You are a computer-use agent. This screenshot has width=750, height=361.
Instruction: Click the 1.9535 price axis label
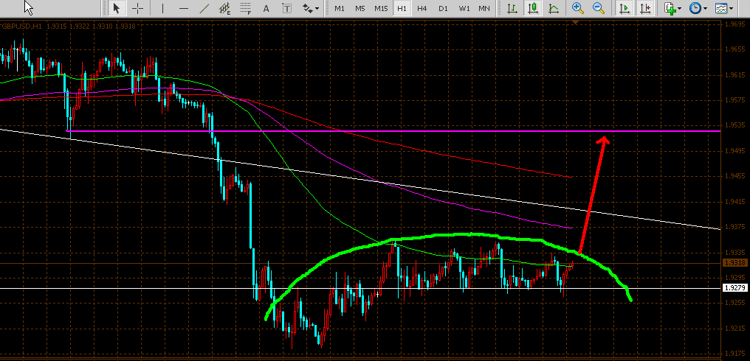(x=736, y=125)
